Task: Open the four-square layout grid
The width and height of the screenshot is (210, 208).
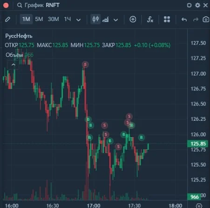Action: (167, 19)
